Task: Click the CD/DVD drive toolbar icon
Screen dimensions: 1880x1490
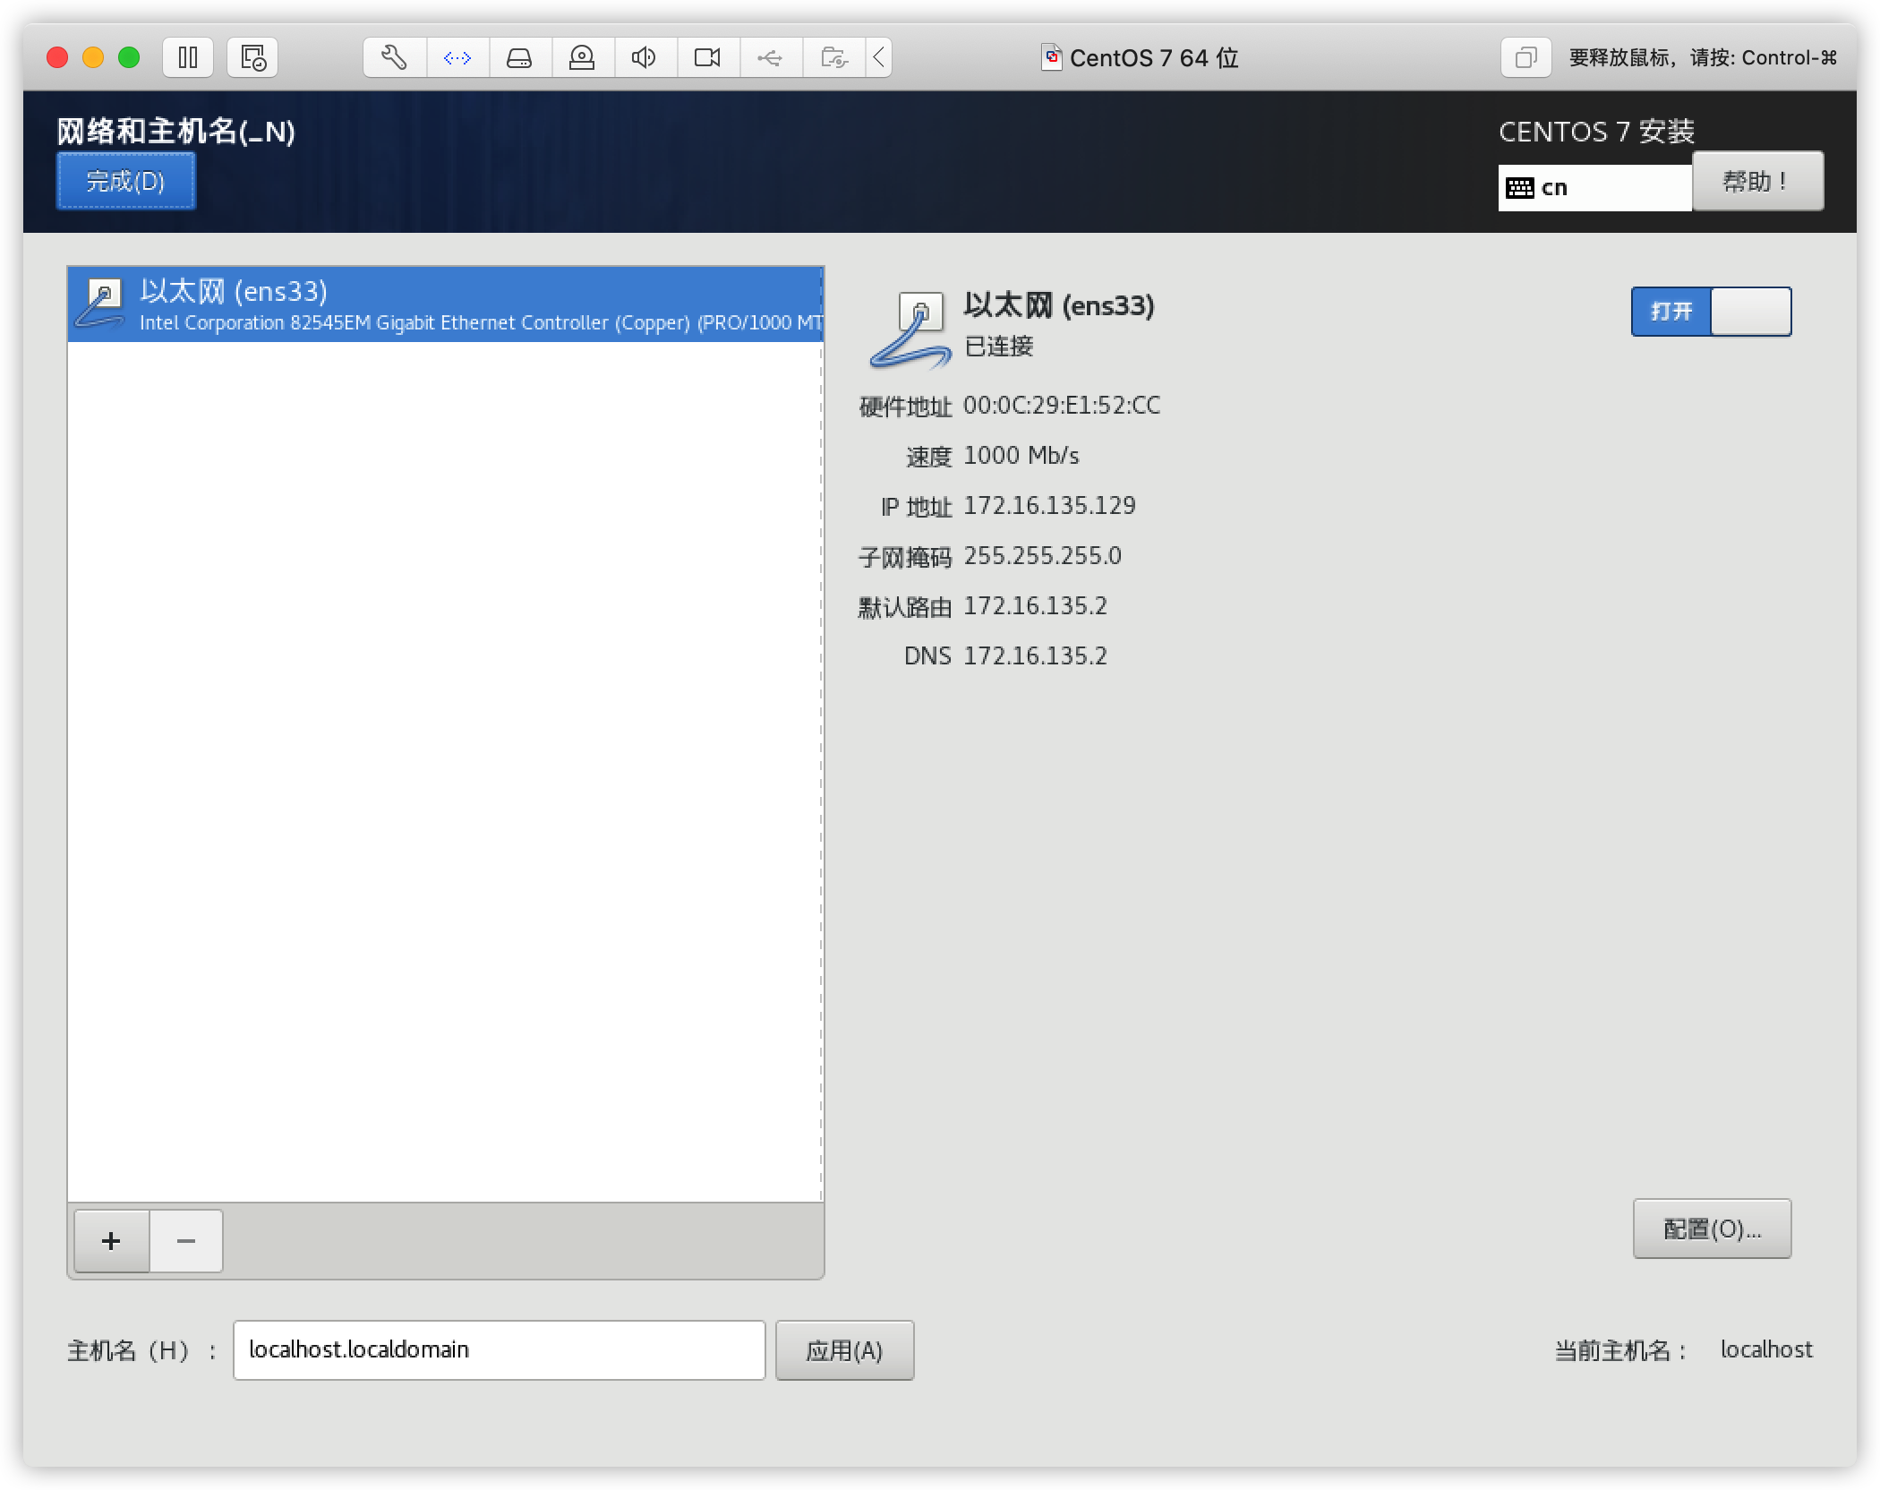Action: [582, 58]
